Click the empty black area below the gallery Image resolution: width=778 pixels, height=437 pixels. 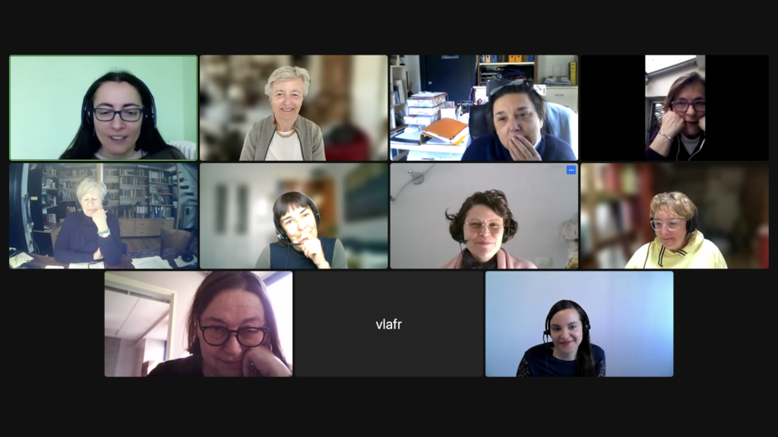[x=389, y=407]
